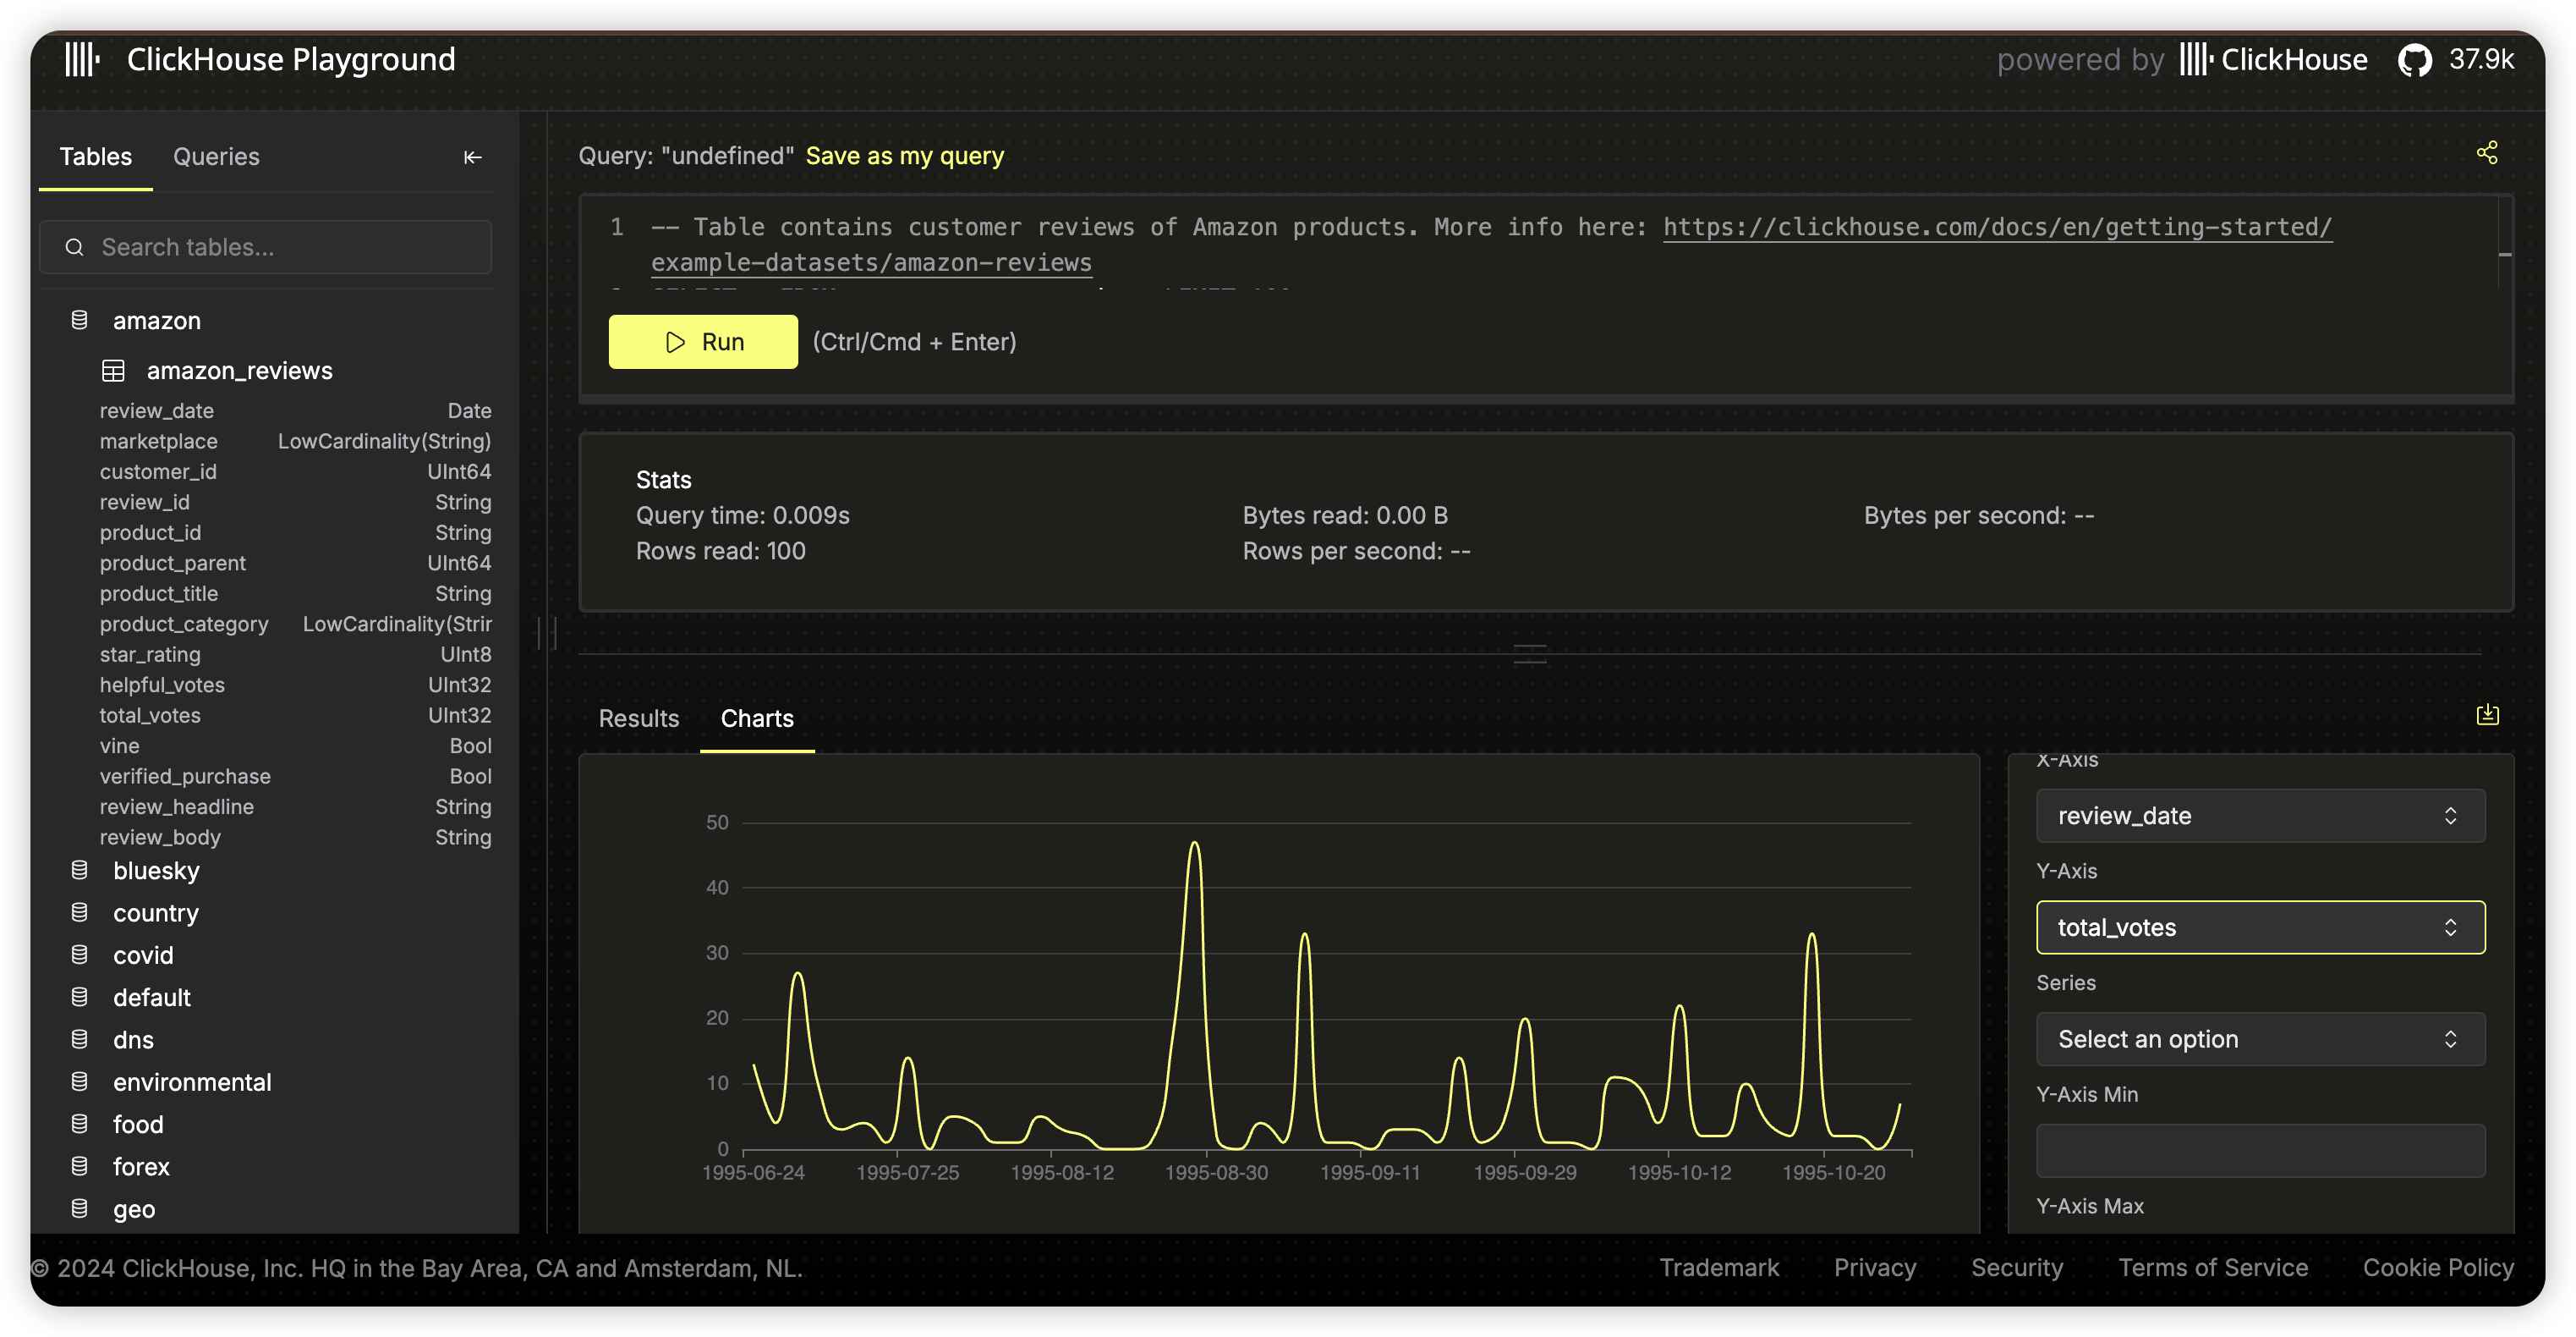Open the Trademark footer link

pos(1719,1268)
